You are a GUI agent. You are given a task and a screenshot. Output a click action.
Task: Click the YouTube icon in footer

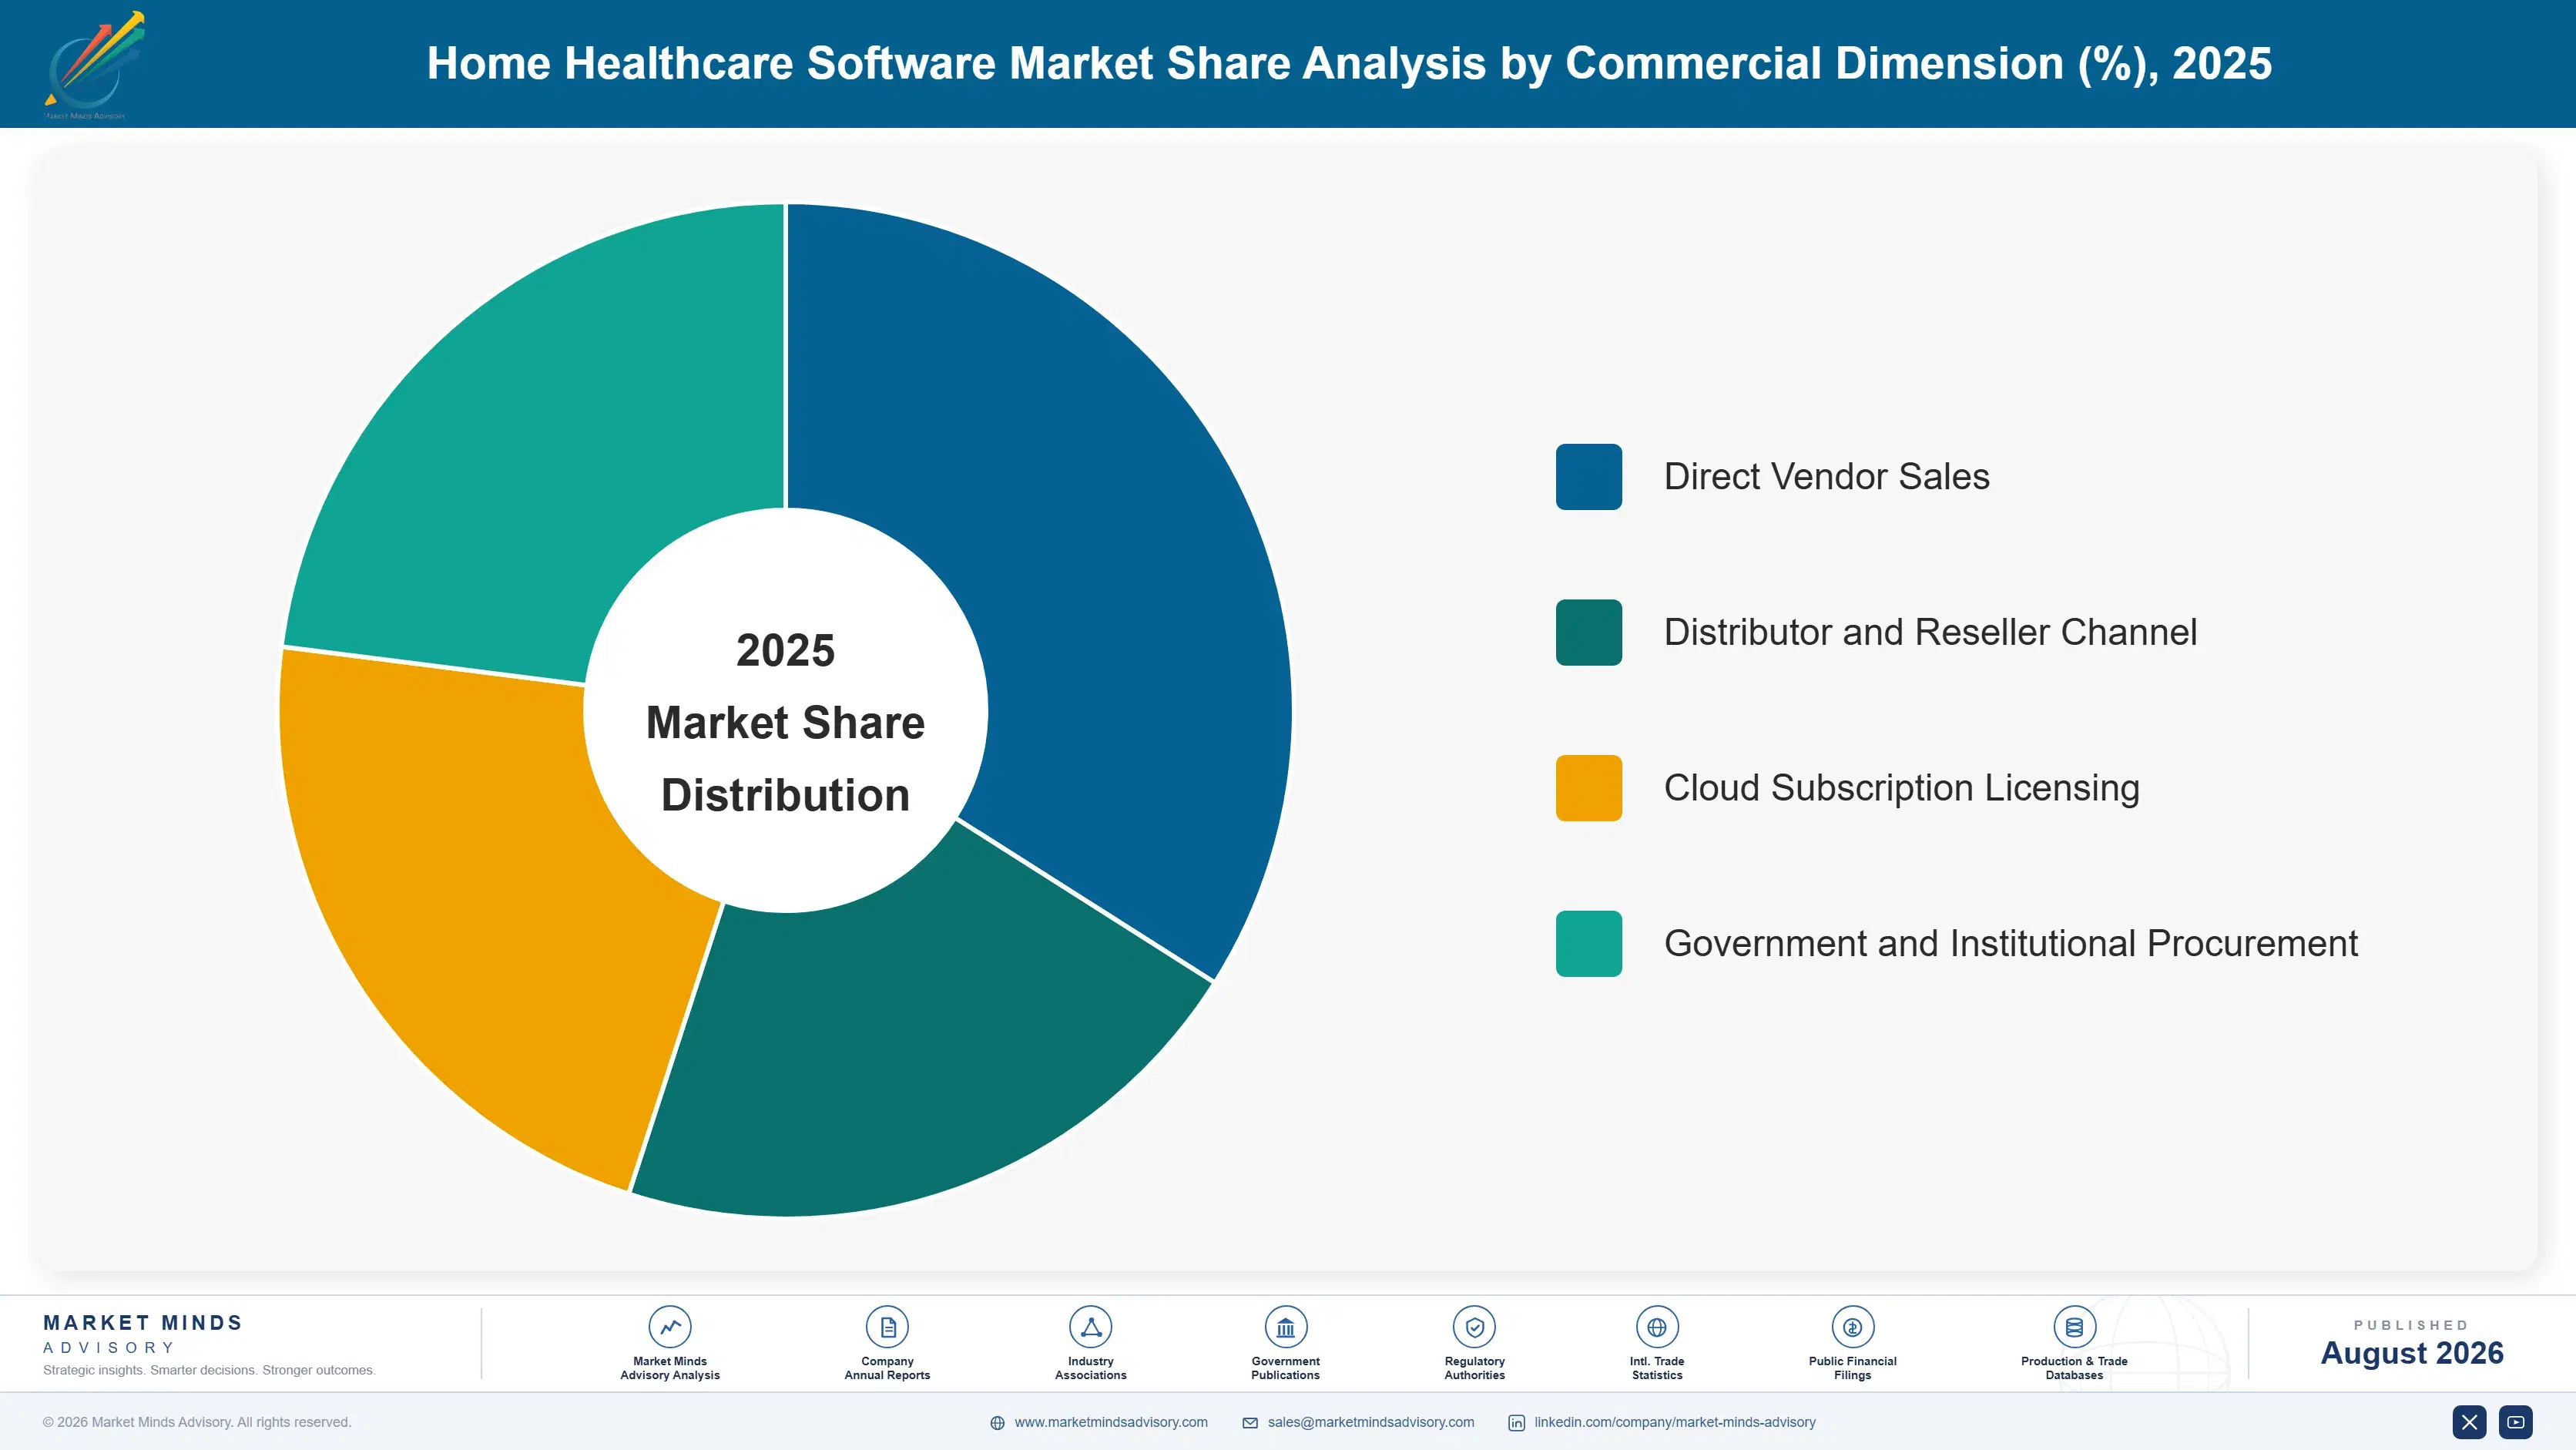click(x=2516, y=1422)
